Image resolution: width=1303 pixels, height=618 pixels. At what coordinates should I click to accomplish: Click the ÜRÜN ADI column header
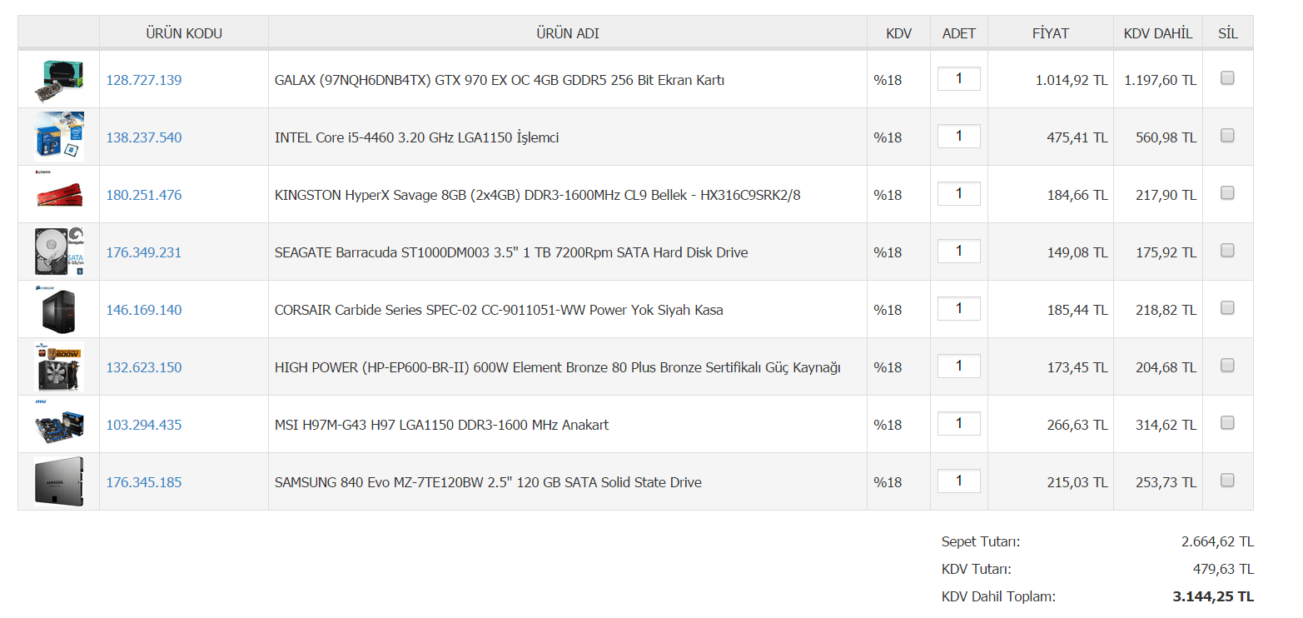pos(568,33)
